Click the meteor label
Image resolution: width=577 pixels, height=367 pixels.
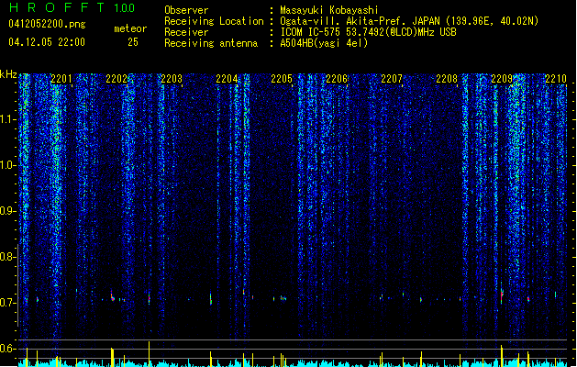click(130, 28)
